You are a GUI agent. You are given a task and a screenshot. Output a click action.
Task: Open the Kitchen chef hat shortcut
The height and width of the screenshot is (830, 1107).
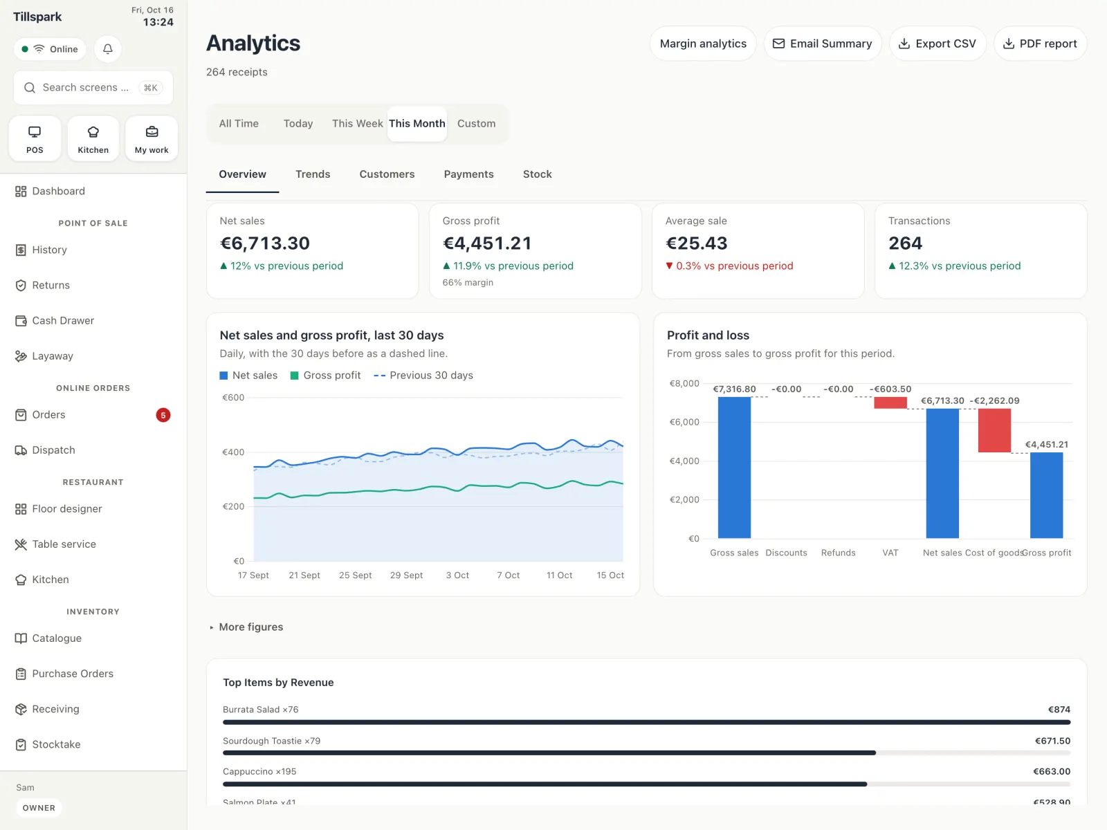(x=93, y=139)
